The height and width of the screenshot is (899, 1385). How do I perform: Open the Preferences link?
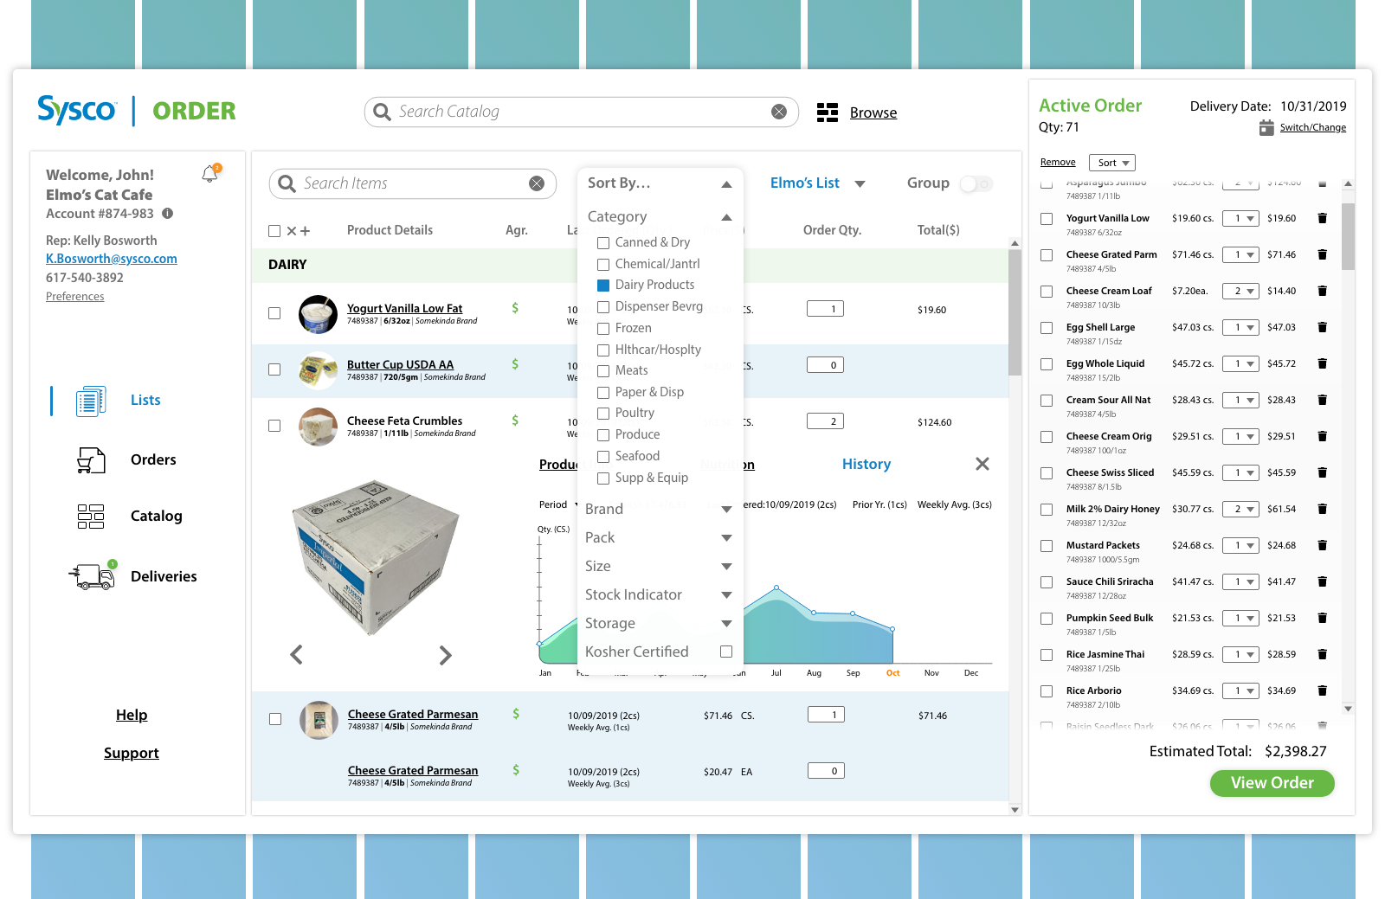click(x=75, y=297)
